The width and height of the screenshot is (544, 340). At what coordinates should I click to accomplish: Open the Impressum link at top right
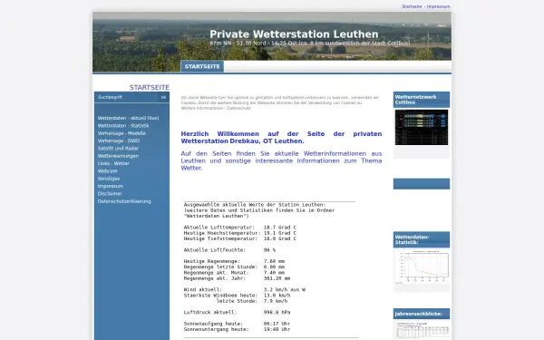tap(439, 6)
